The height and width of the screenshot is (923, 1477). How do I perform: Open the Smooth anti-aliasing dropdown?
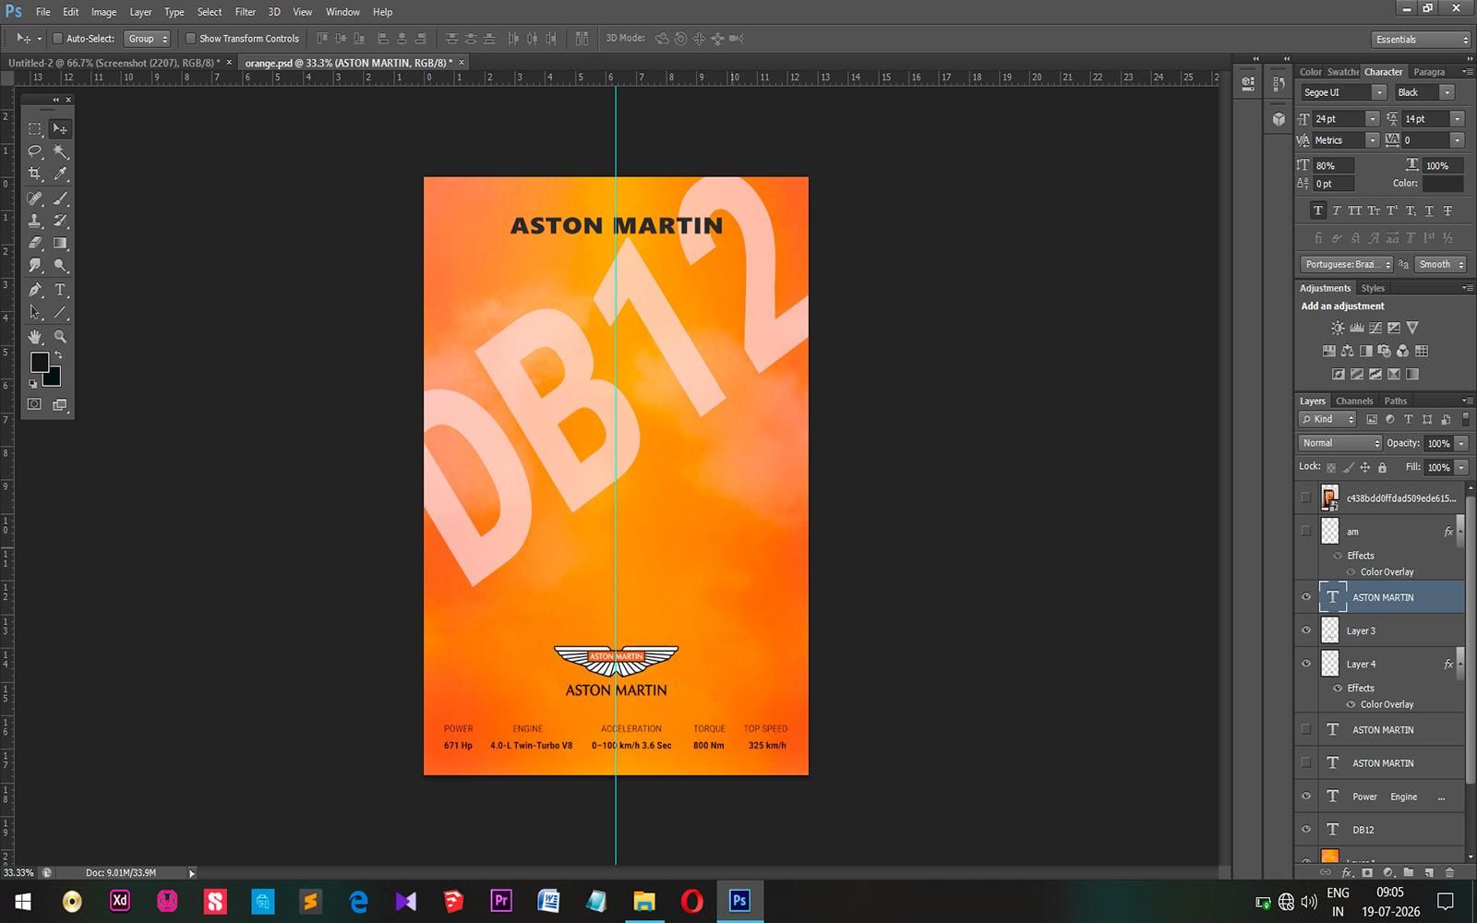point(1440,264)
